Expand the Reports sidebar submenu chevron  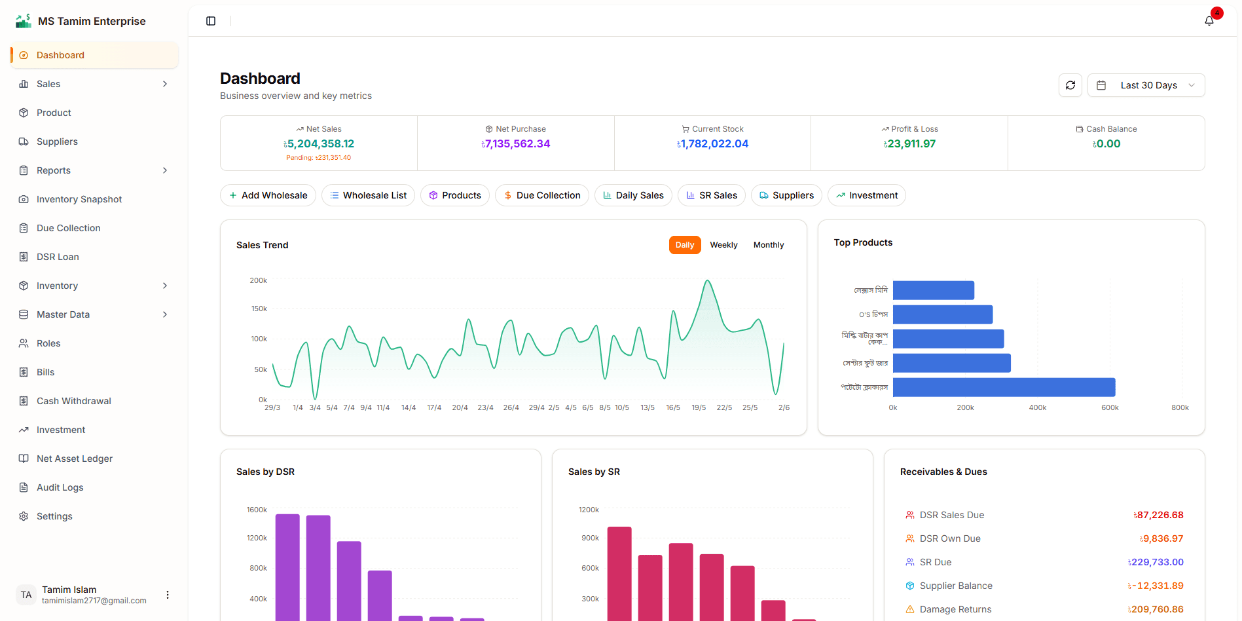point(165,170)
